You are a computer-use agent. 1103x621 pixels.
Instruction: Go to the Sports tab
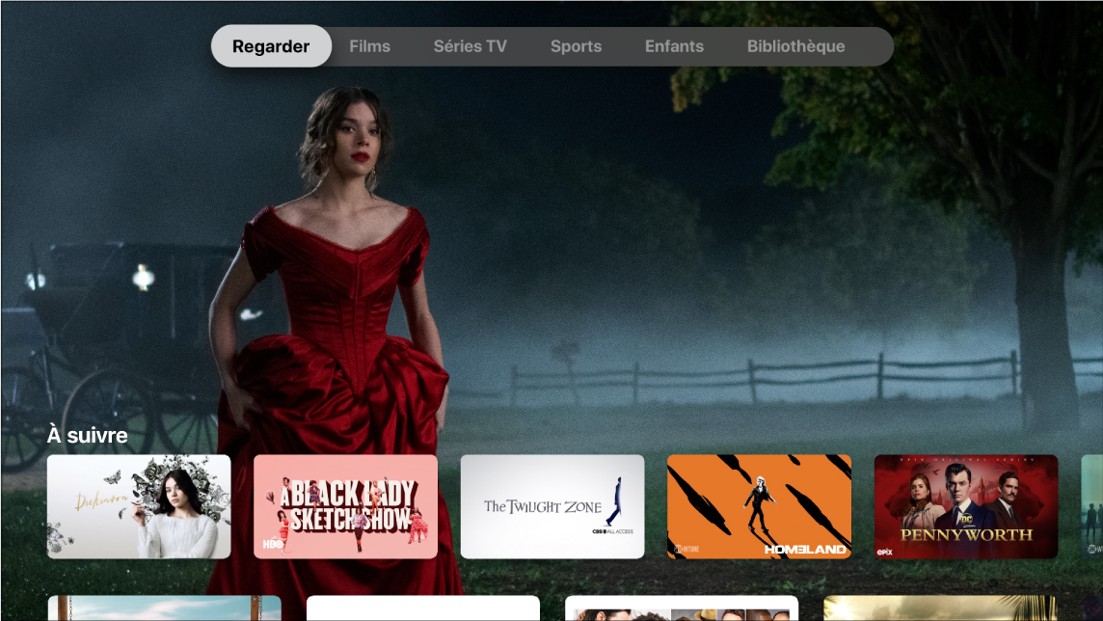[576, 46]
